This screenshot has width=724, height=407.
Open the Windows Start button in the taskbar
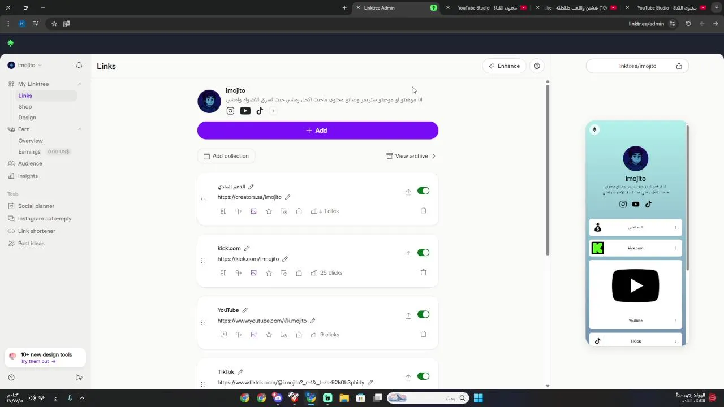pos(479,398)
